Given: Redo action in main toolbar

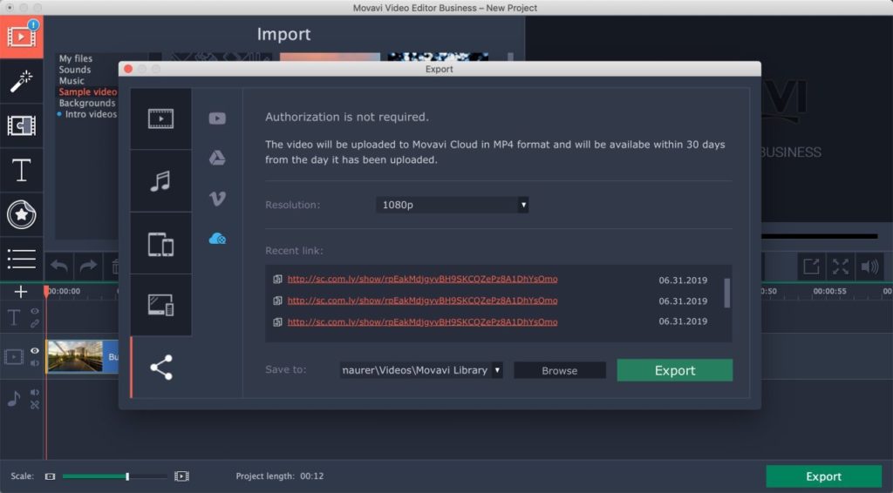Looking at the screenshot, I should [88, 266].
